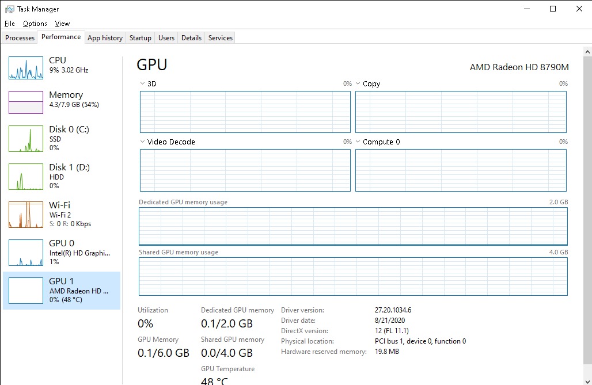Click the CPU usage graph thumbnail
Screen dimensions: 592x385
[x=26, y=68]
